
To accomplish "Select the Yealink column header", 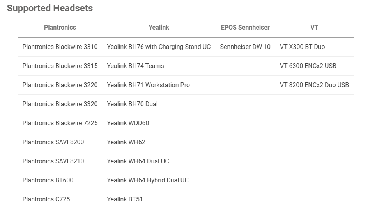I will 159,27.
